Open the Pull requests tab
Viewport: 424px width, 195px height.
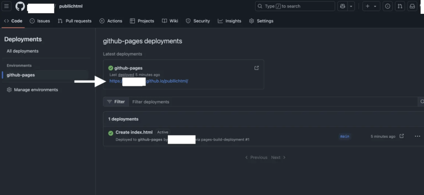tap(74, 21)
